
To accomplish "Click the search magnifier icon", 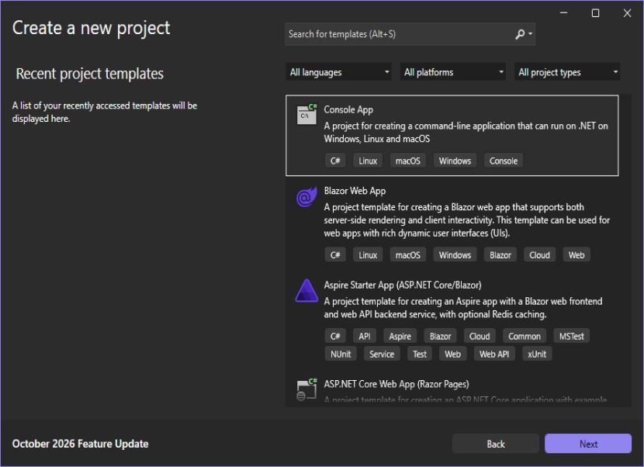I will (x=520, y=34).
